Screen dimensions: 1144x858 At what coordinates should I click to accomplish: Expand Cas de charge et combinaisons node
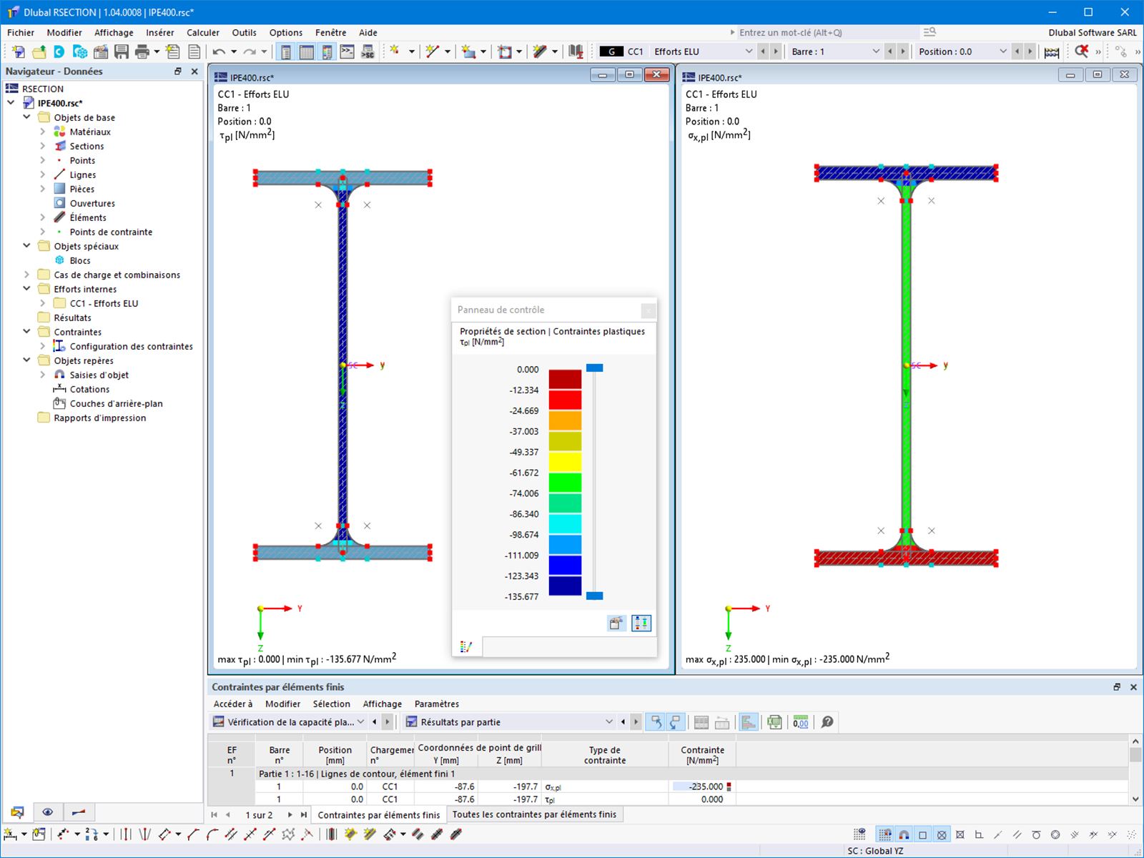point(26,275)
